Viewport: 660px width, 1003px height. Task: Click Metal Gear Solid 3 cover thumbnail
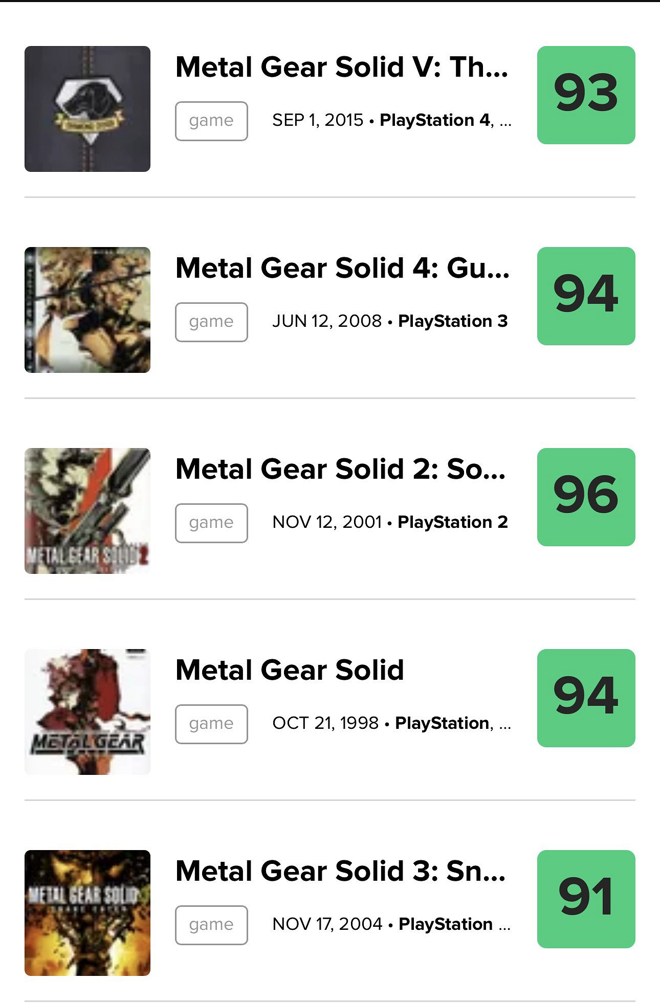87,913
